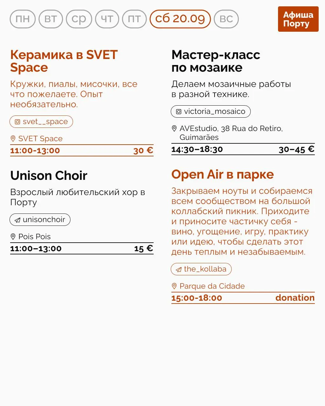Viewport: 325px width, 406px height.
Task: Select the ПН day filter
Action: pyautogui.click(x=22, y=19)
